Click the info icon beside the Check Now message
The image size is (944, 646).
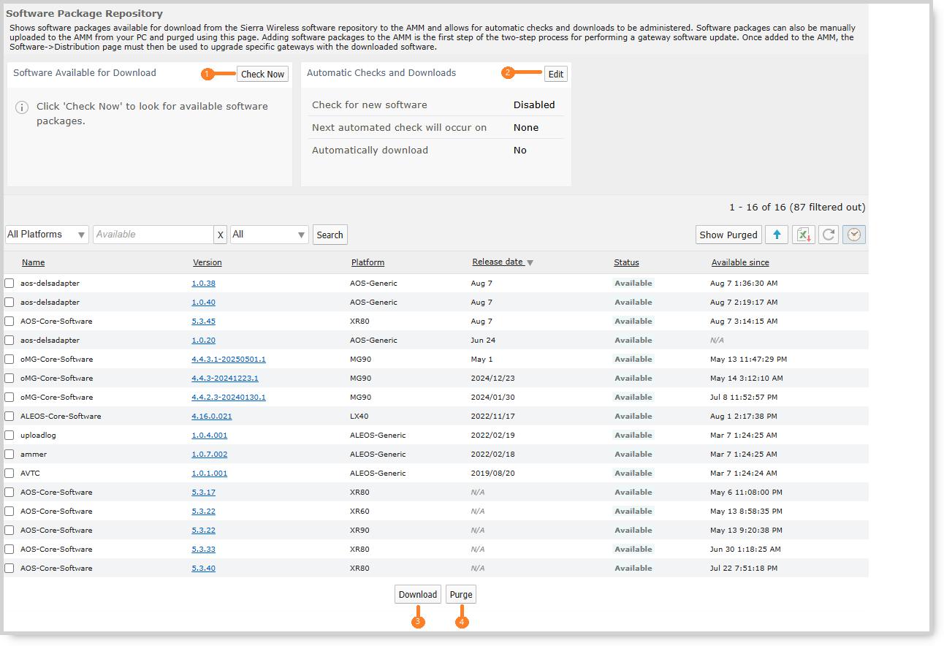pyautogui.click(x=22, y=107)
